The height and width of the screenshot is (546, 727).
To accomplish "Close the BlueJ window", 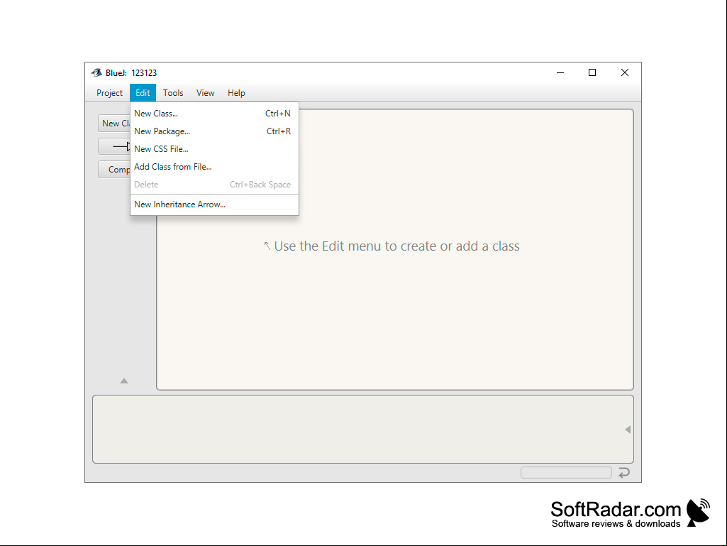I will pyautogui.click(x=625, y=72).
